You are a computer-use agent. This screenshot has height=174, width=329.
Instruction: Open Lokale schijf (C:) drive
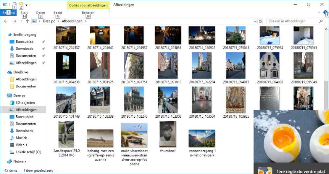point(28,152)
